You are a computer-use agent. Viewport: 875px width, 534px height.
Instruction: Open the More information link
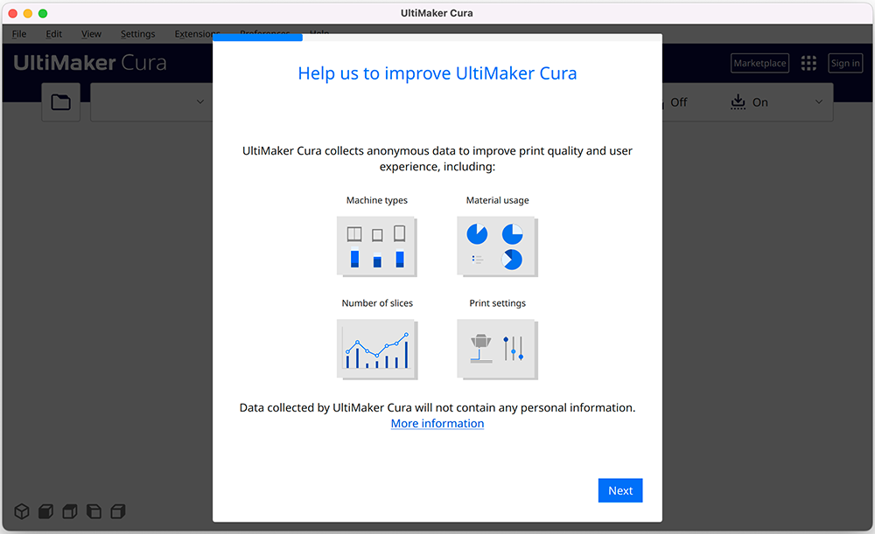tap(437, 423)
